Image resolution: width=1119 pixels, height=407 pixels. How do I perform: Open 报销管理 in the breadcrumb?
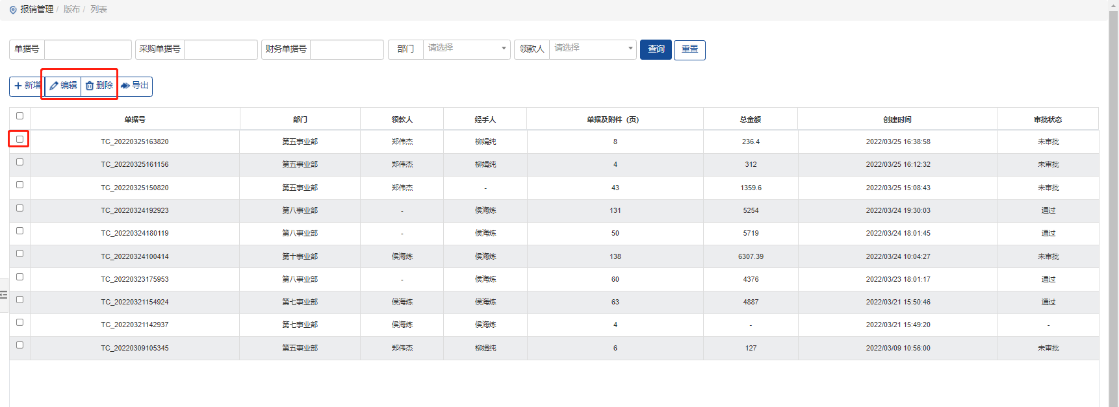tap(36, 10)
